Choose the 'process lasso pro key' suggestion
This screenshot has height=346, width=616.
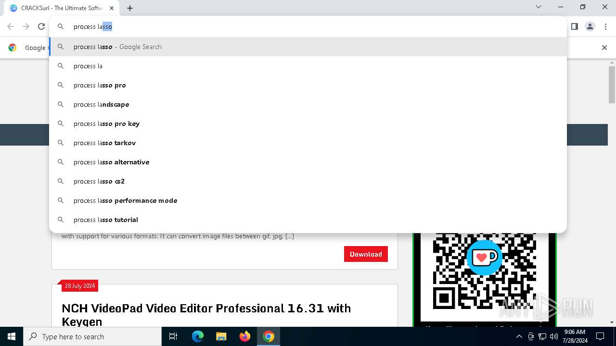pyautogui.click(x=308, y=124)
